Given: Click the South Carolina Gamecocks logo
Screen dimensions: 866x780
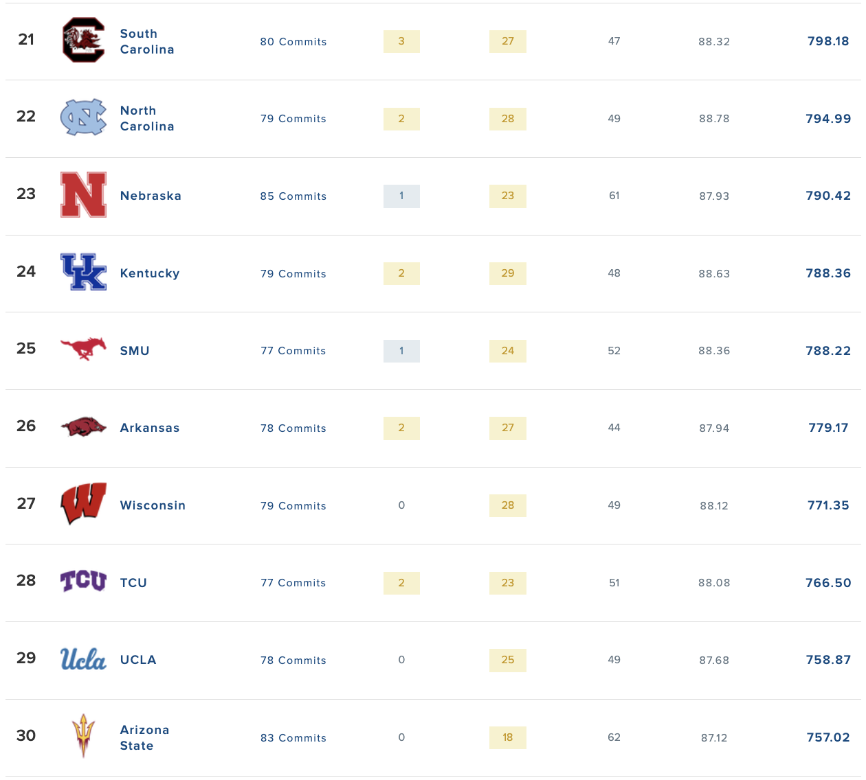Looking at the screenshot, I should pyautogui.click(x=83, y=41).
